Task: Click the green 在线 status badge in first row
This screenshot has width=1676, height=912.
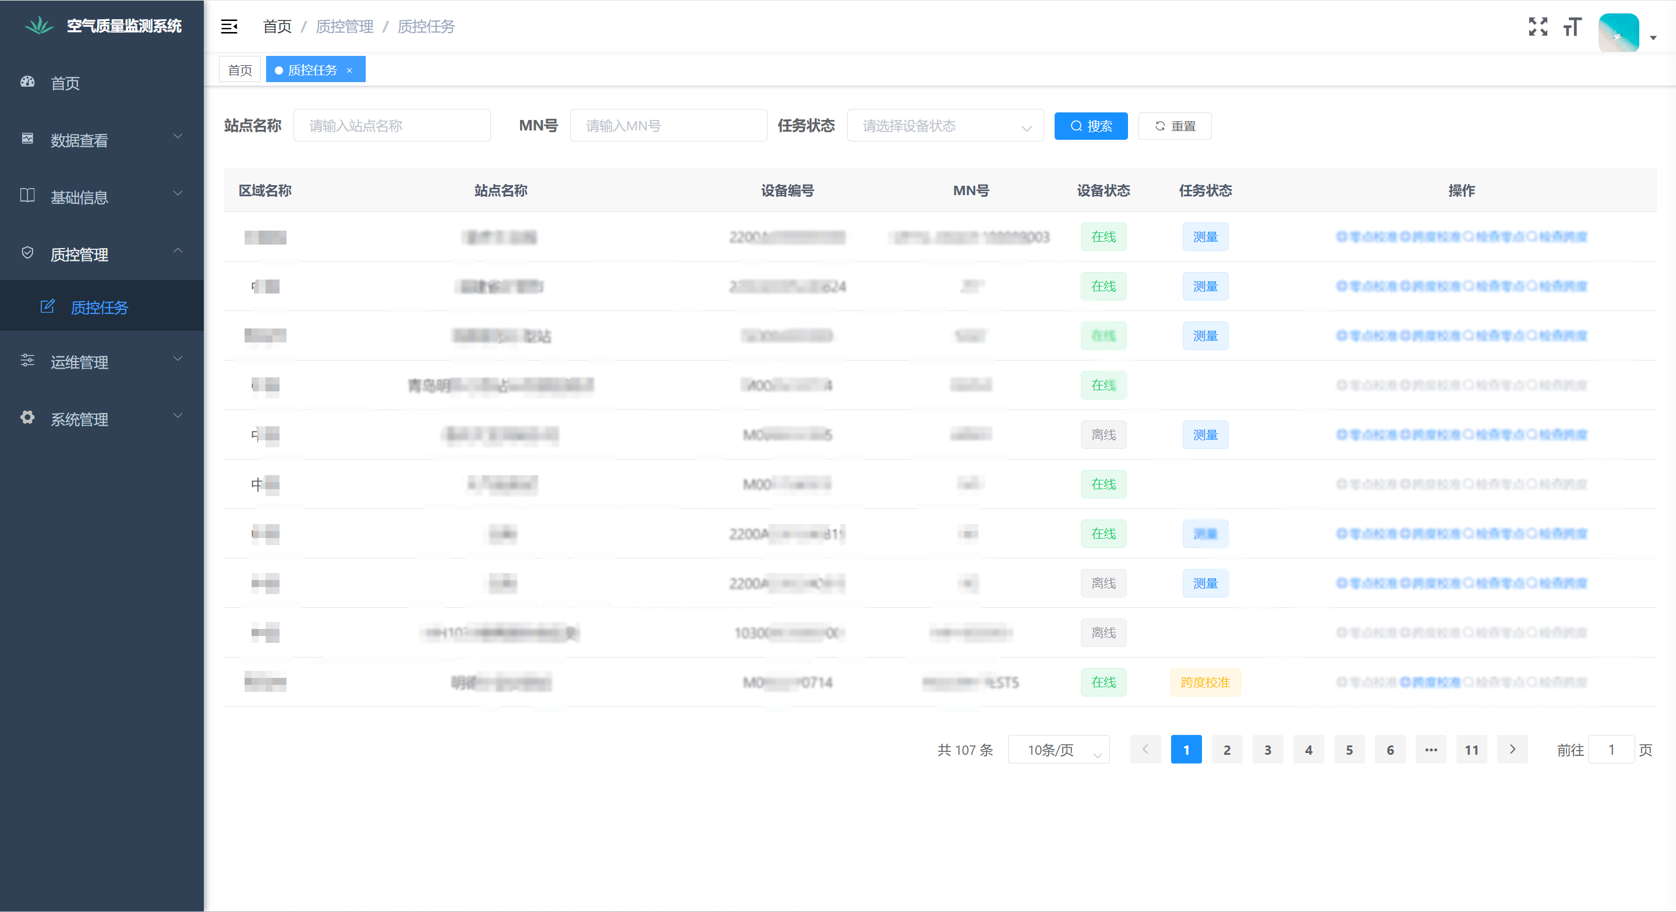Action: coord(1103,237)
